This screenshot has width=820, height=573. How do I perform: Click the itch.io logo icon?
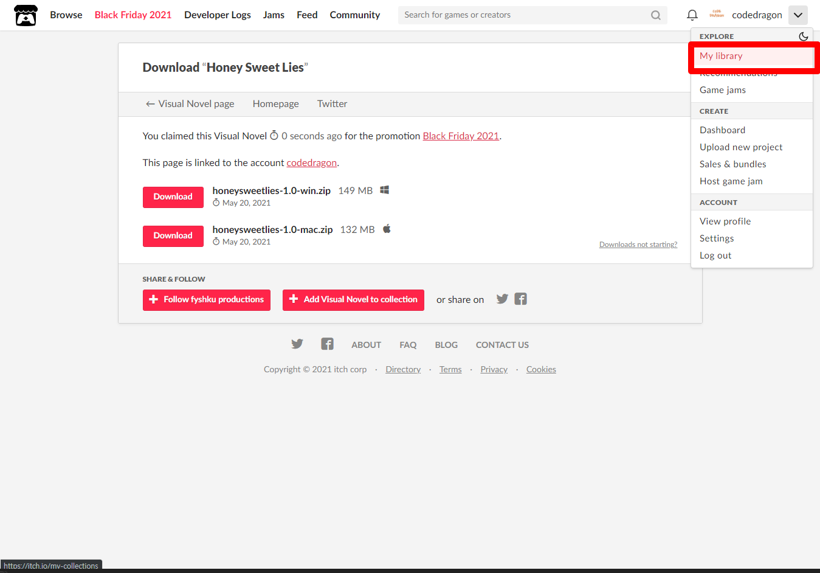point(26,15)
